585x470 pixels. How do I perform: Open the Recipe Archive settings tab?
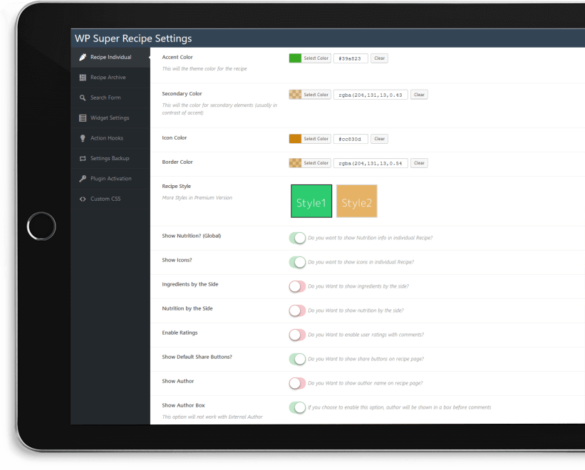point(108,78)
